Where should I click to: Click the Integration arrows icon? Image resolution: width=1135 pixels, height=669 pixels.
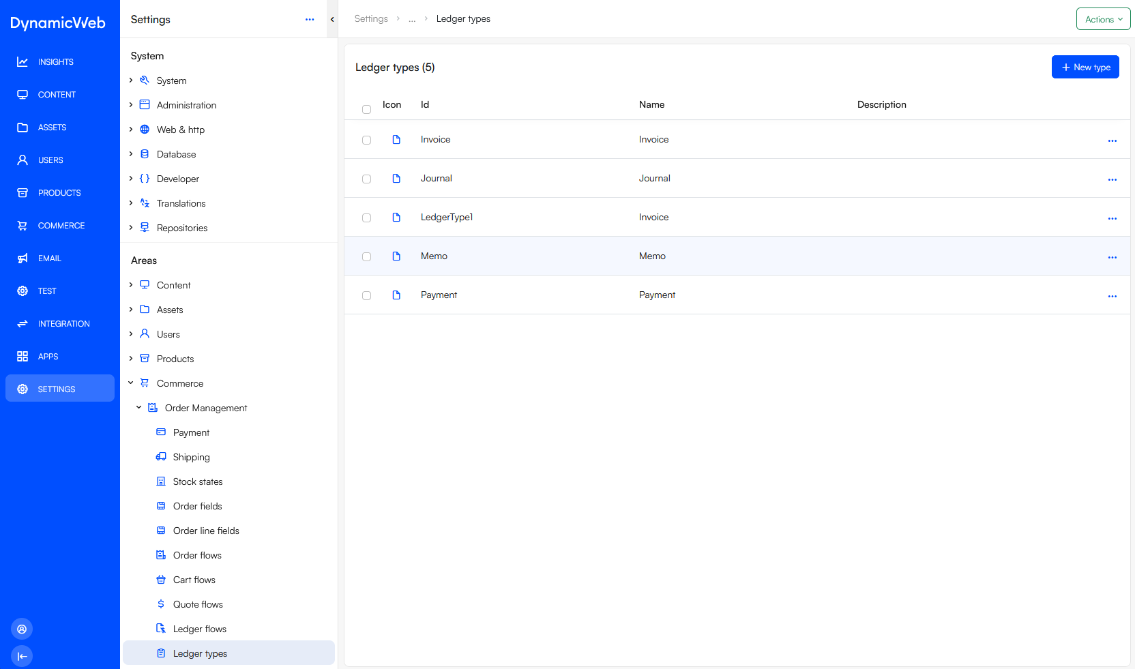[23, 324]
